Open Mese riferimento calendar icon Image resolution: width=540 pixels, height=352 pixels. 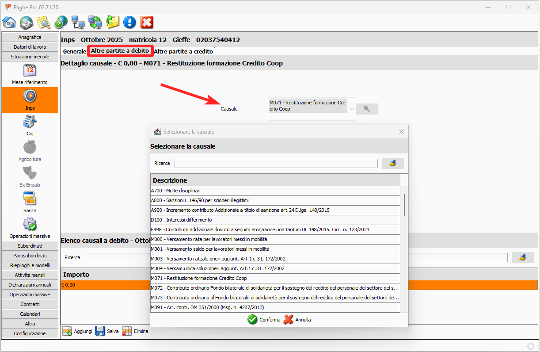point(30,71)
